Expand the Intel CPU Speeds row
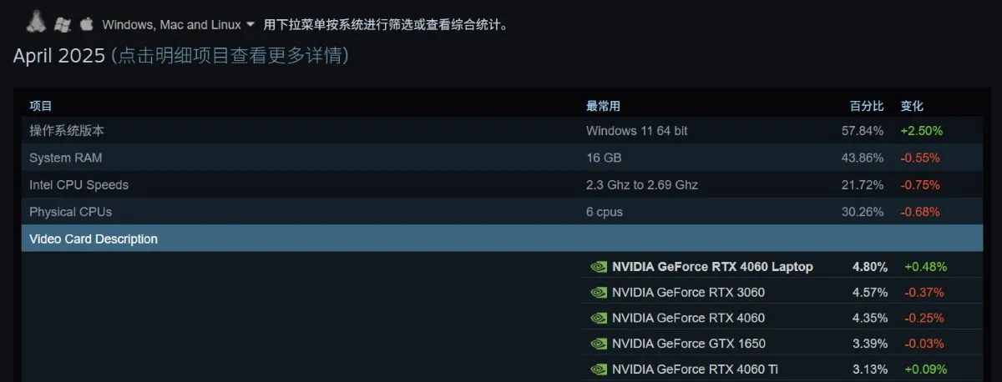The image size is (1002, 382). click(502, 184)
